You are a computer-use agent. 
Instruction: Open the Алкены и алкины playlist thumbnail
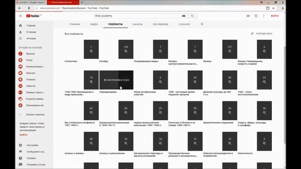pos(81,141)
